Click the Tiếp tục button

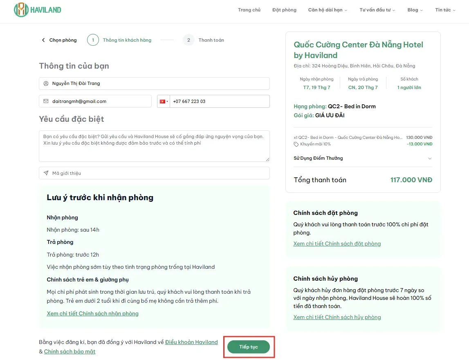(249, 347)
